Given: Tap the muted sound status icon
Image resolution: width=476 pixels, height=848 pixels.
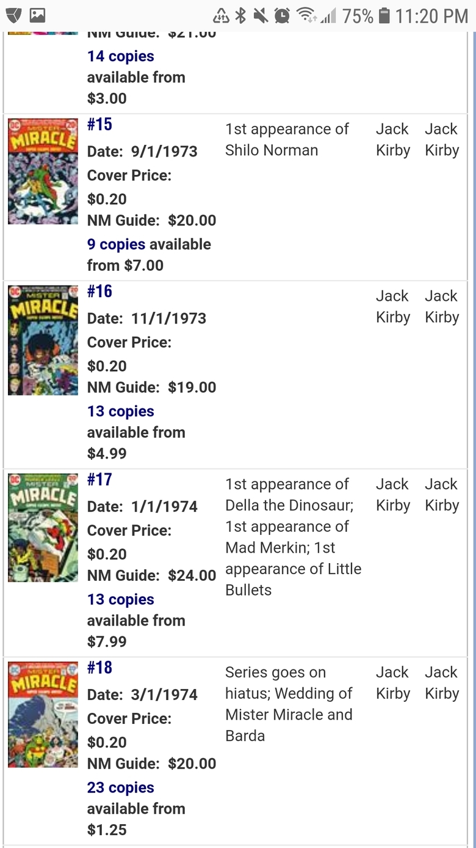Looking at the screenshot, I should (261, 16).
